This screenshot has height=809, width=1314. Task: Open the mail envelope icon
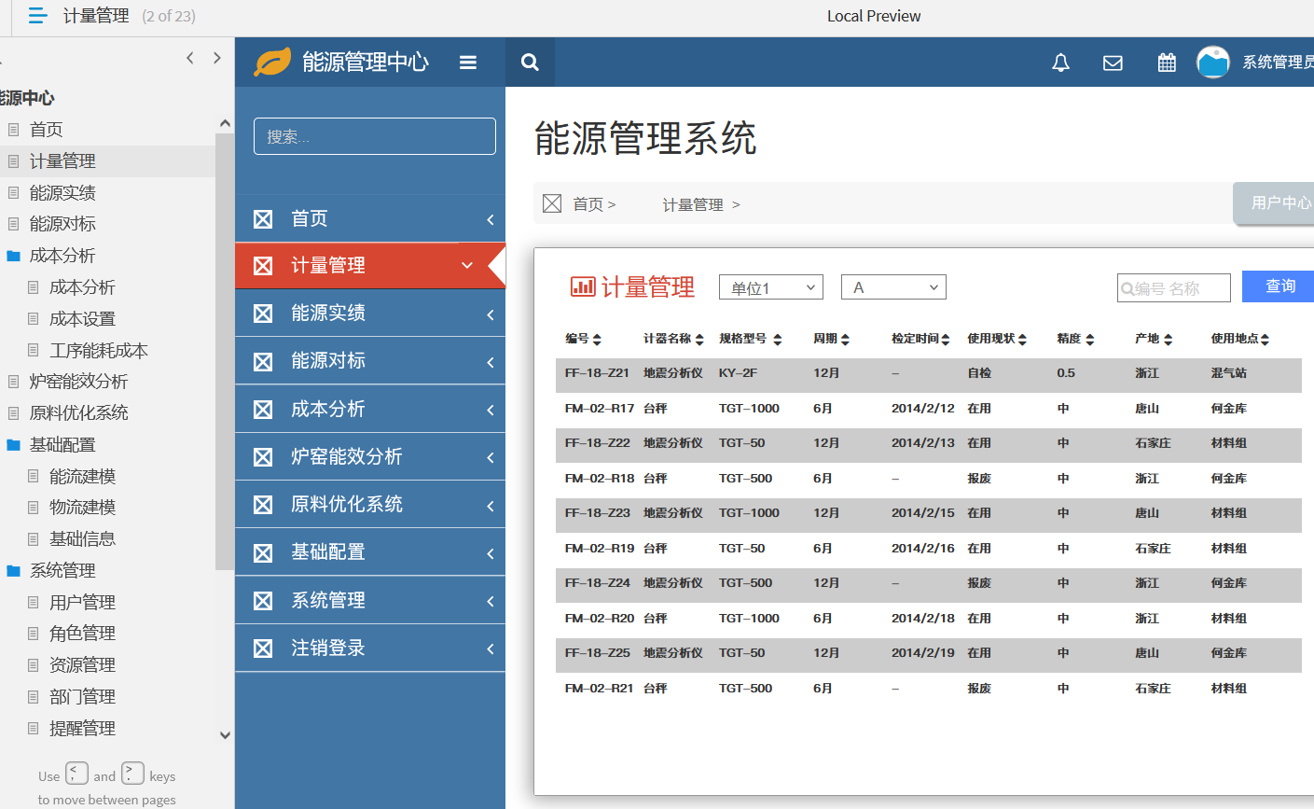pyautogui.click(x=1113, y=63)
